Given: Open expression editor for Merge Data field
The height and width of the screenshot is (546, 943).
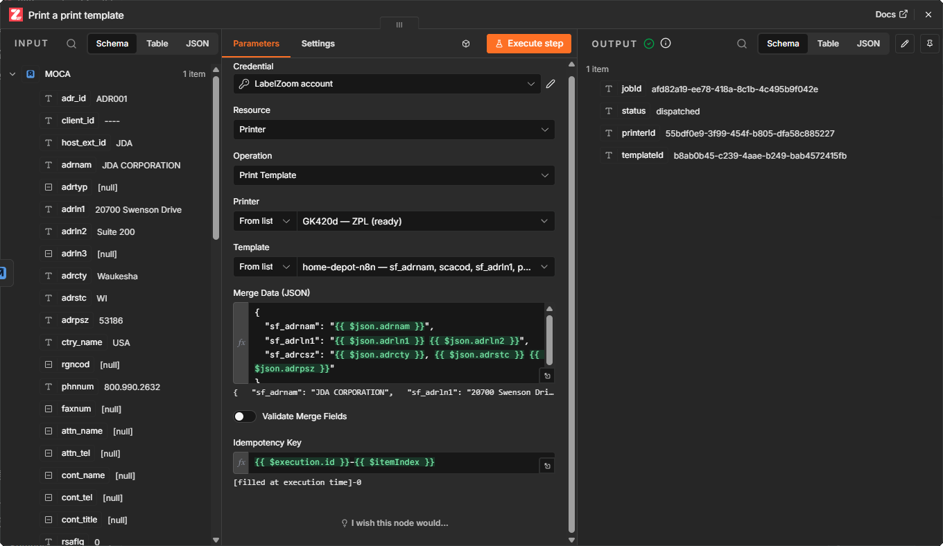Looking at the screenshot, I should [x=547, y=376].
